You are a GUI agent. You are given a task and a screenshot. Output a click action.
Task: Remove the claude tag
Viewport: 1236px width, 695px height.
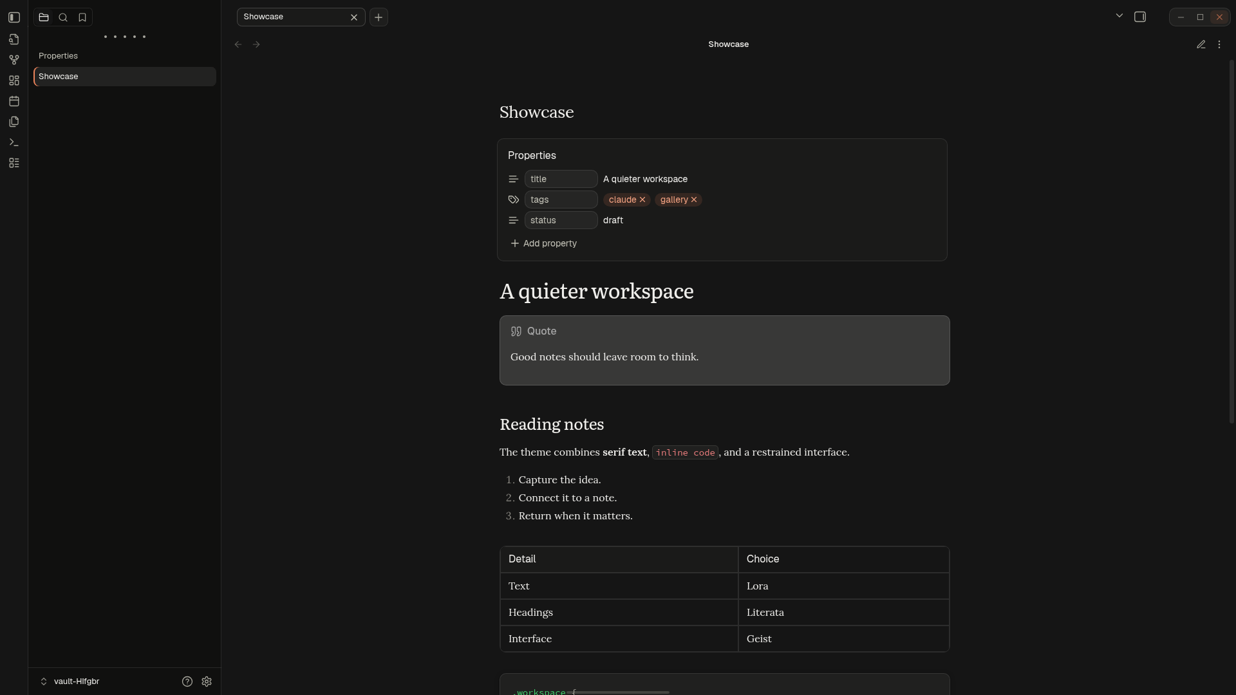pos(642,199)
